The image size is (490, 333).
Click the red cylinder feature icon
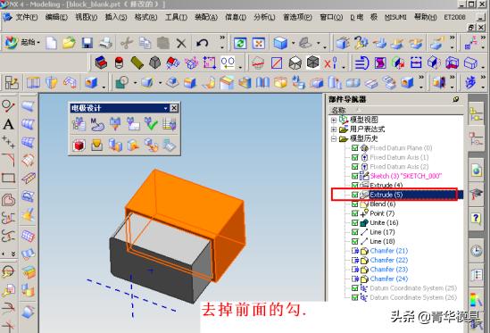[x=119, y=62]
